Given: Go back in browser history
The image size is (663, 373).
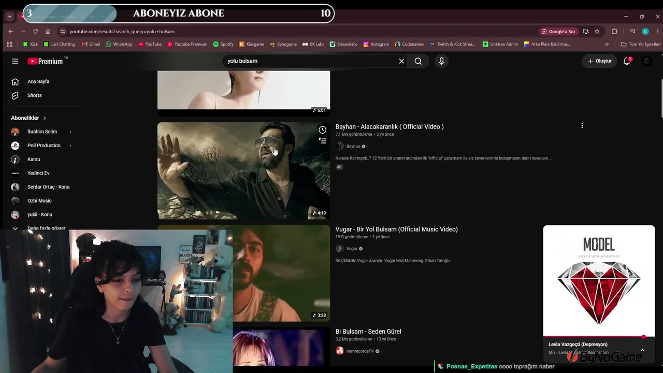Looking at the screenshot, I should 10,31.
